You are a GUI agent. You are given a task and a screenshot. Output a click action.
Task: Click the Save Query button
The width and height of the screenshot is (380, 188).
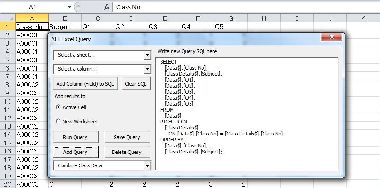coord(127,137)
